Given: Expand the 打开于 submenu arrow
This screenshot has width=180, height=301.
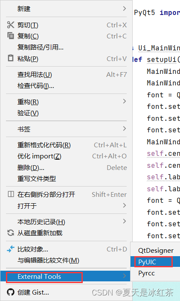Looking at the screenshot, I should pyautogui.click(x=125, y=205).
